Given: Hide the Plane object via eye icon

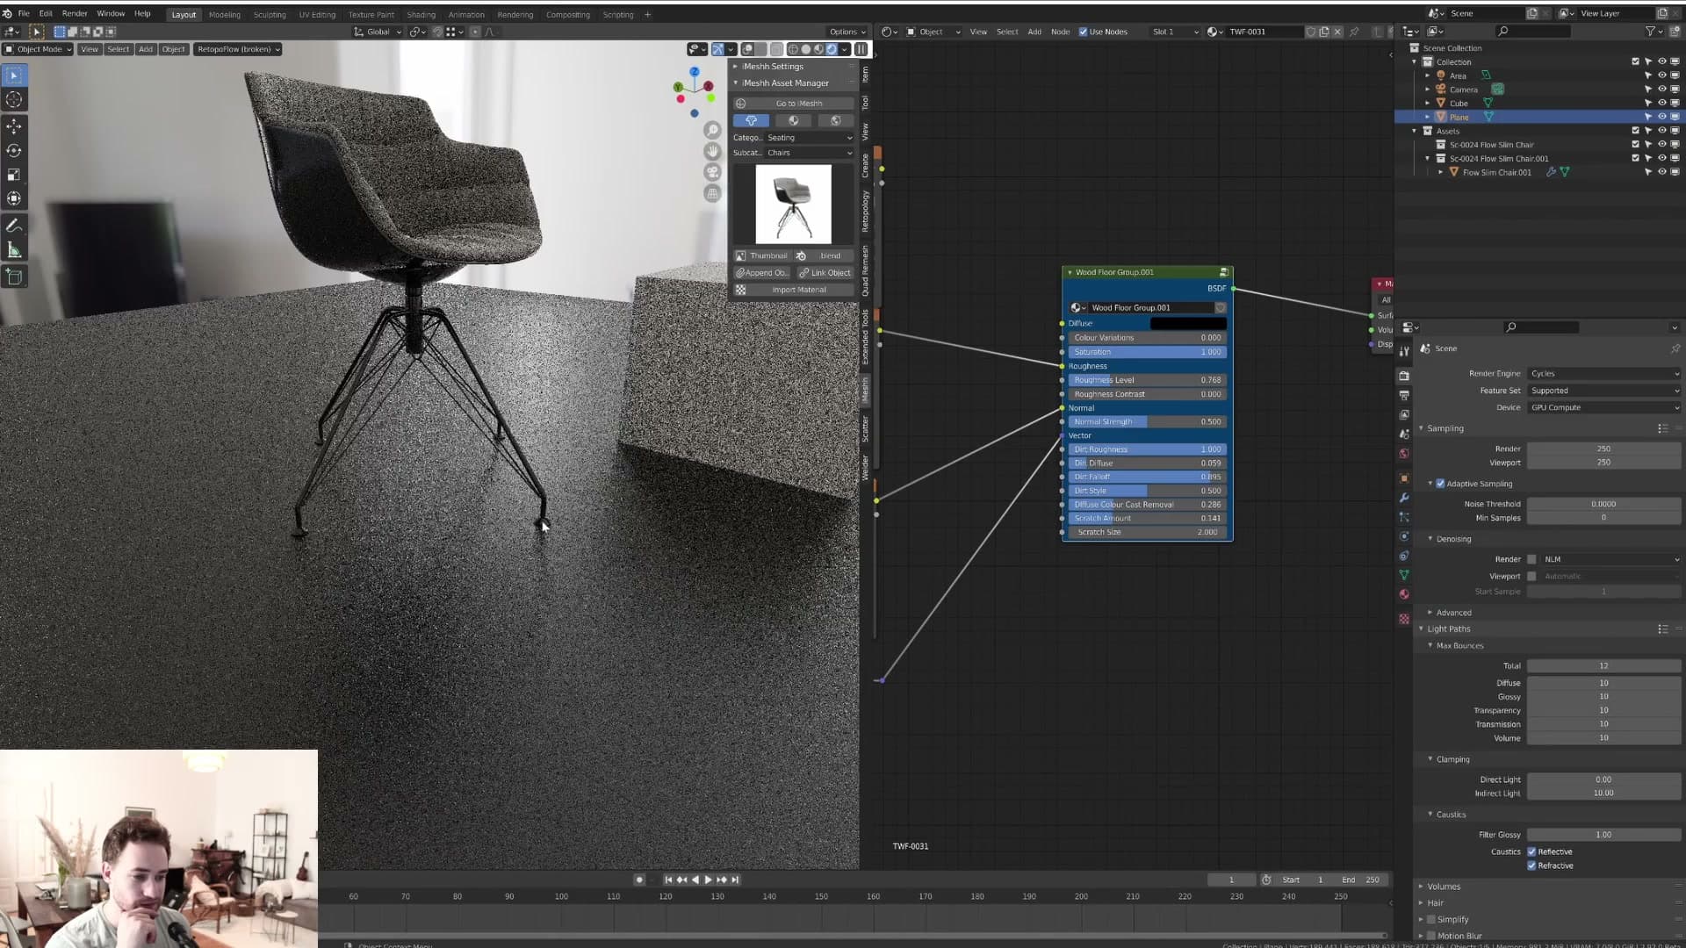Looking at the screenshot, I should (x=1661, y=117).
